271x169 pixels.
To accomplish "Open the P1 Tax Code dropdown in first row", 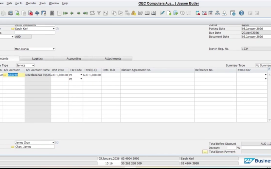I will (x=81, y=75).
